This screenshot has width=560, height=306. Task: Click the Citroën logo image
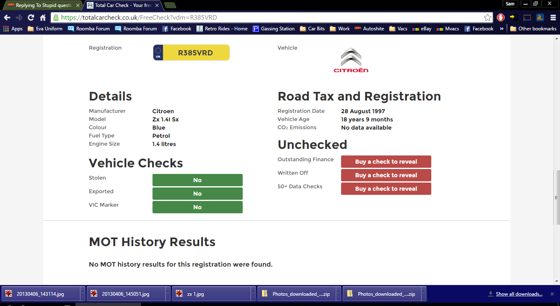351,59
